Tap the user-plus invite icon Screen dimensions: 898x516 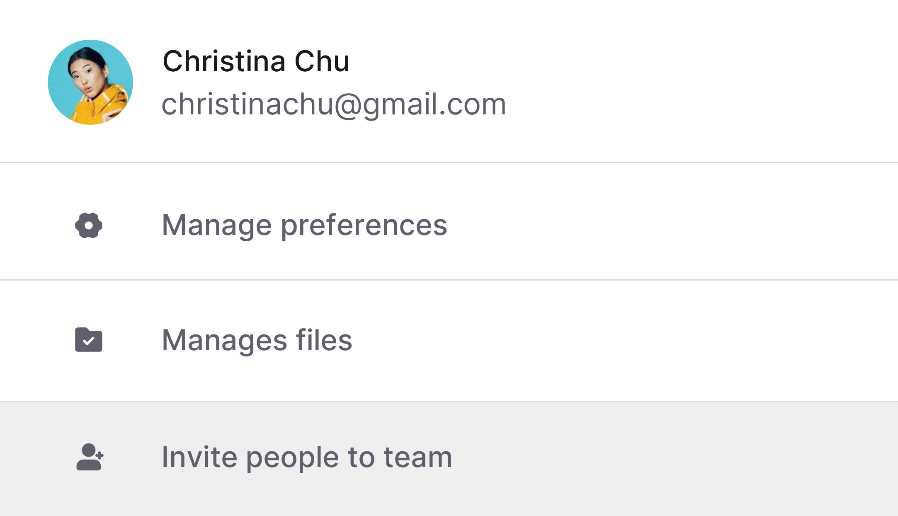pyautogui.click(x=90, y=457)
